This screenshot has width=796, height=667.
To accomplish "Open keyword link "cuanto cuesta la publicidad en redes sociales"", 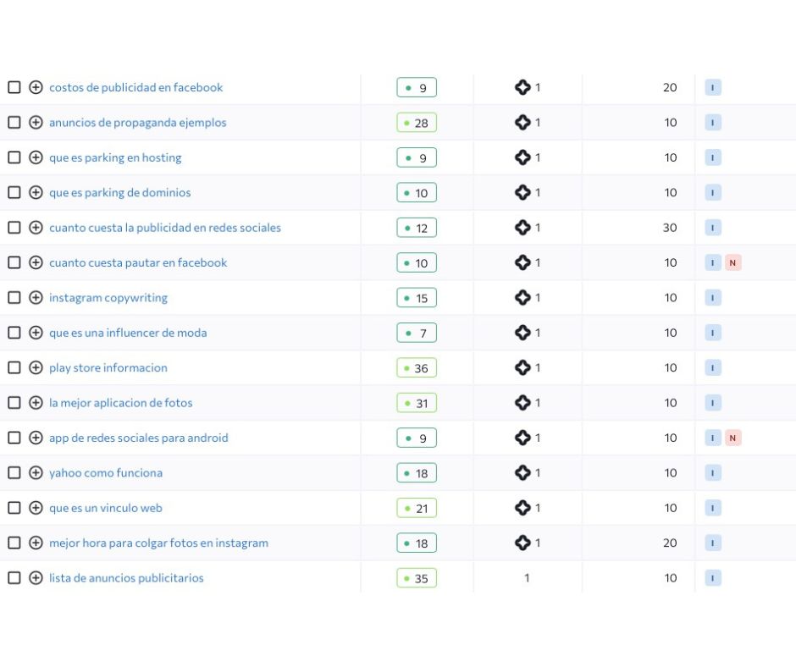I will pos(165,228).
